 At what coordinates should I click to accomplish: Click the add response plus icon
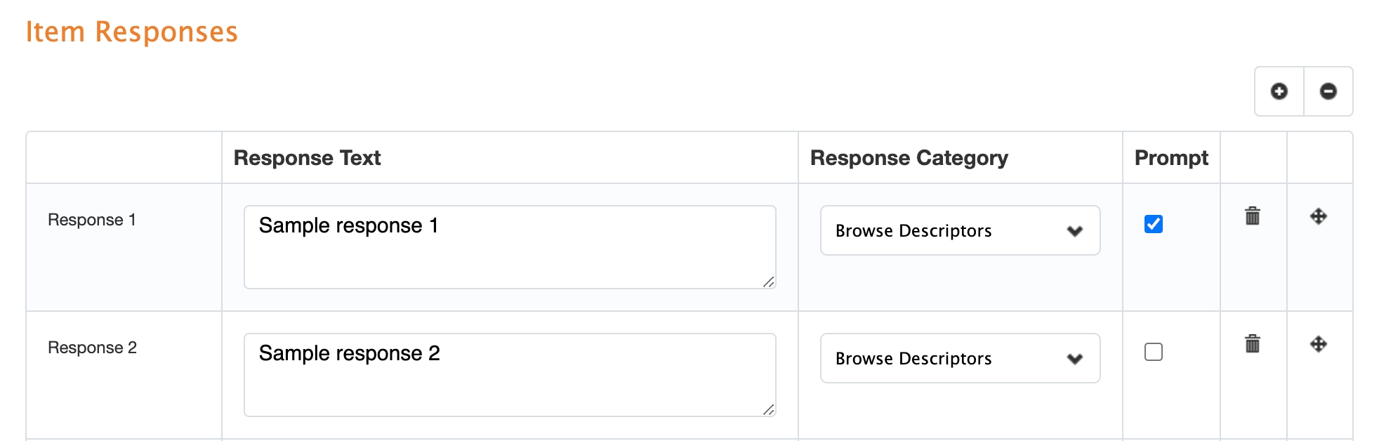pos(1279,91)
